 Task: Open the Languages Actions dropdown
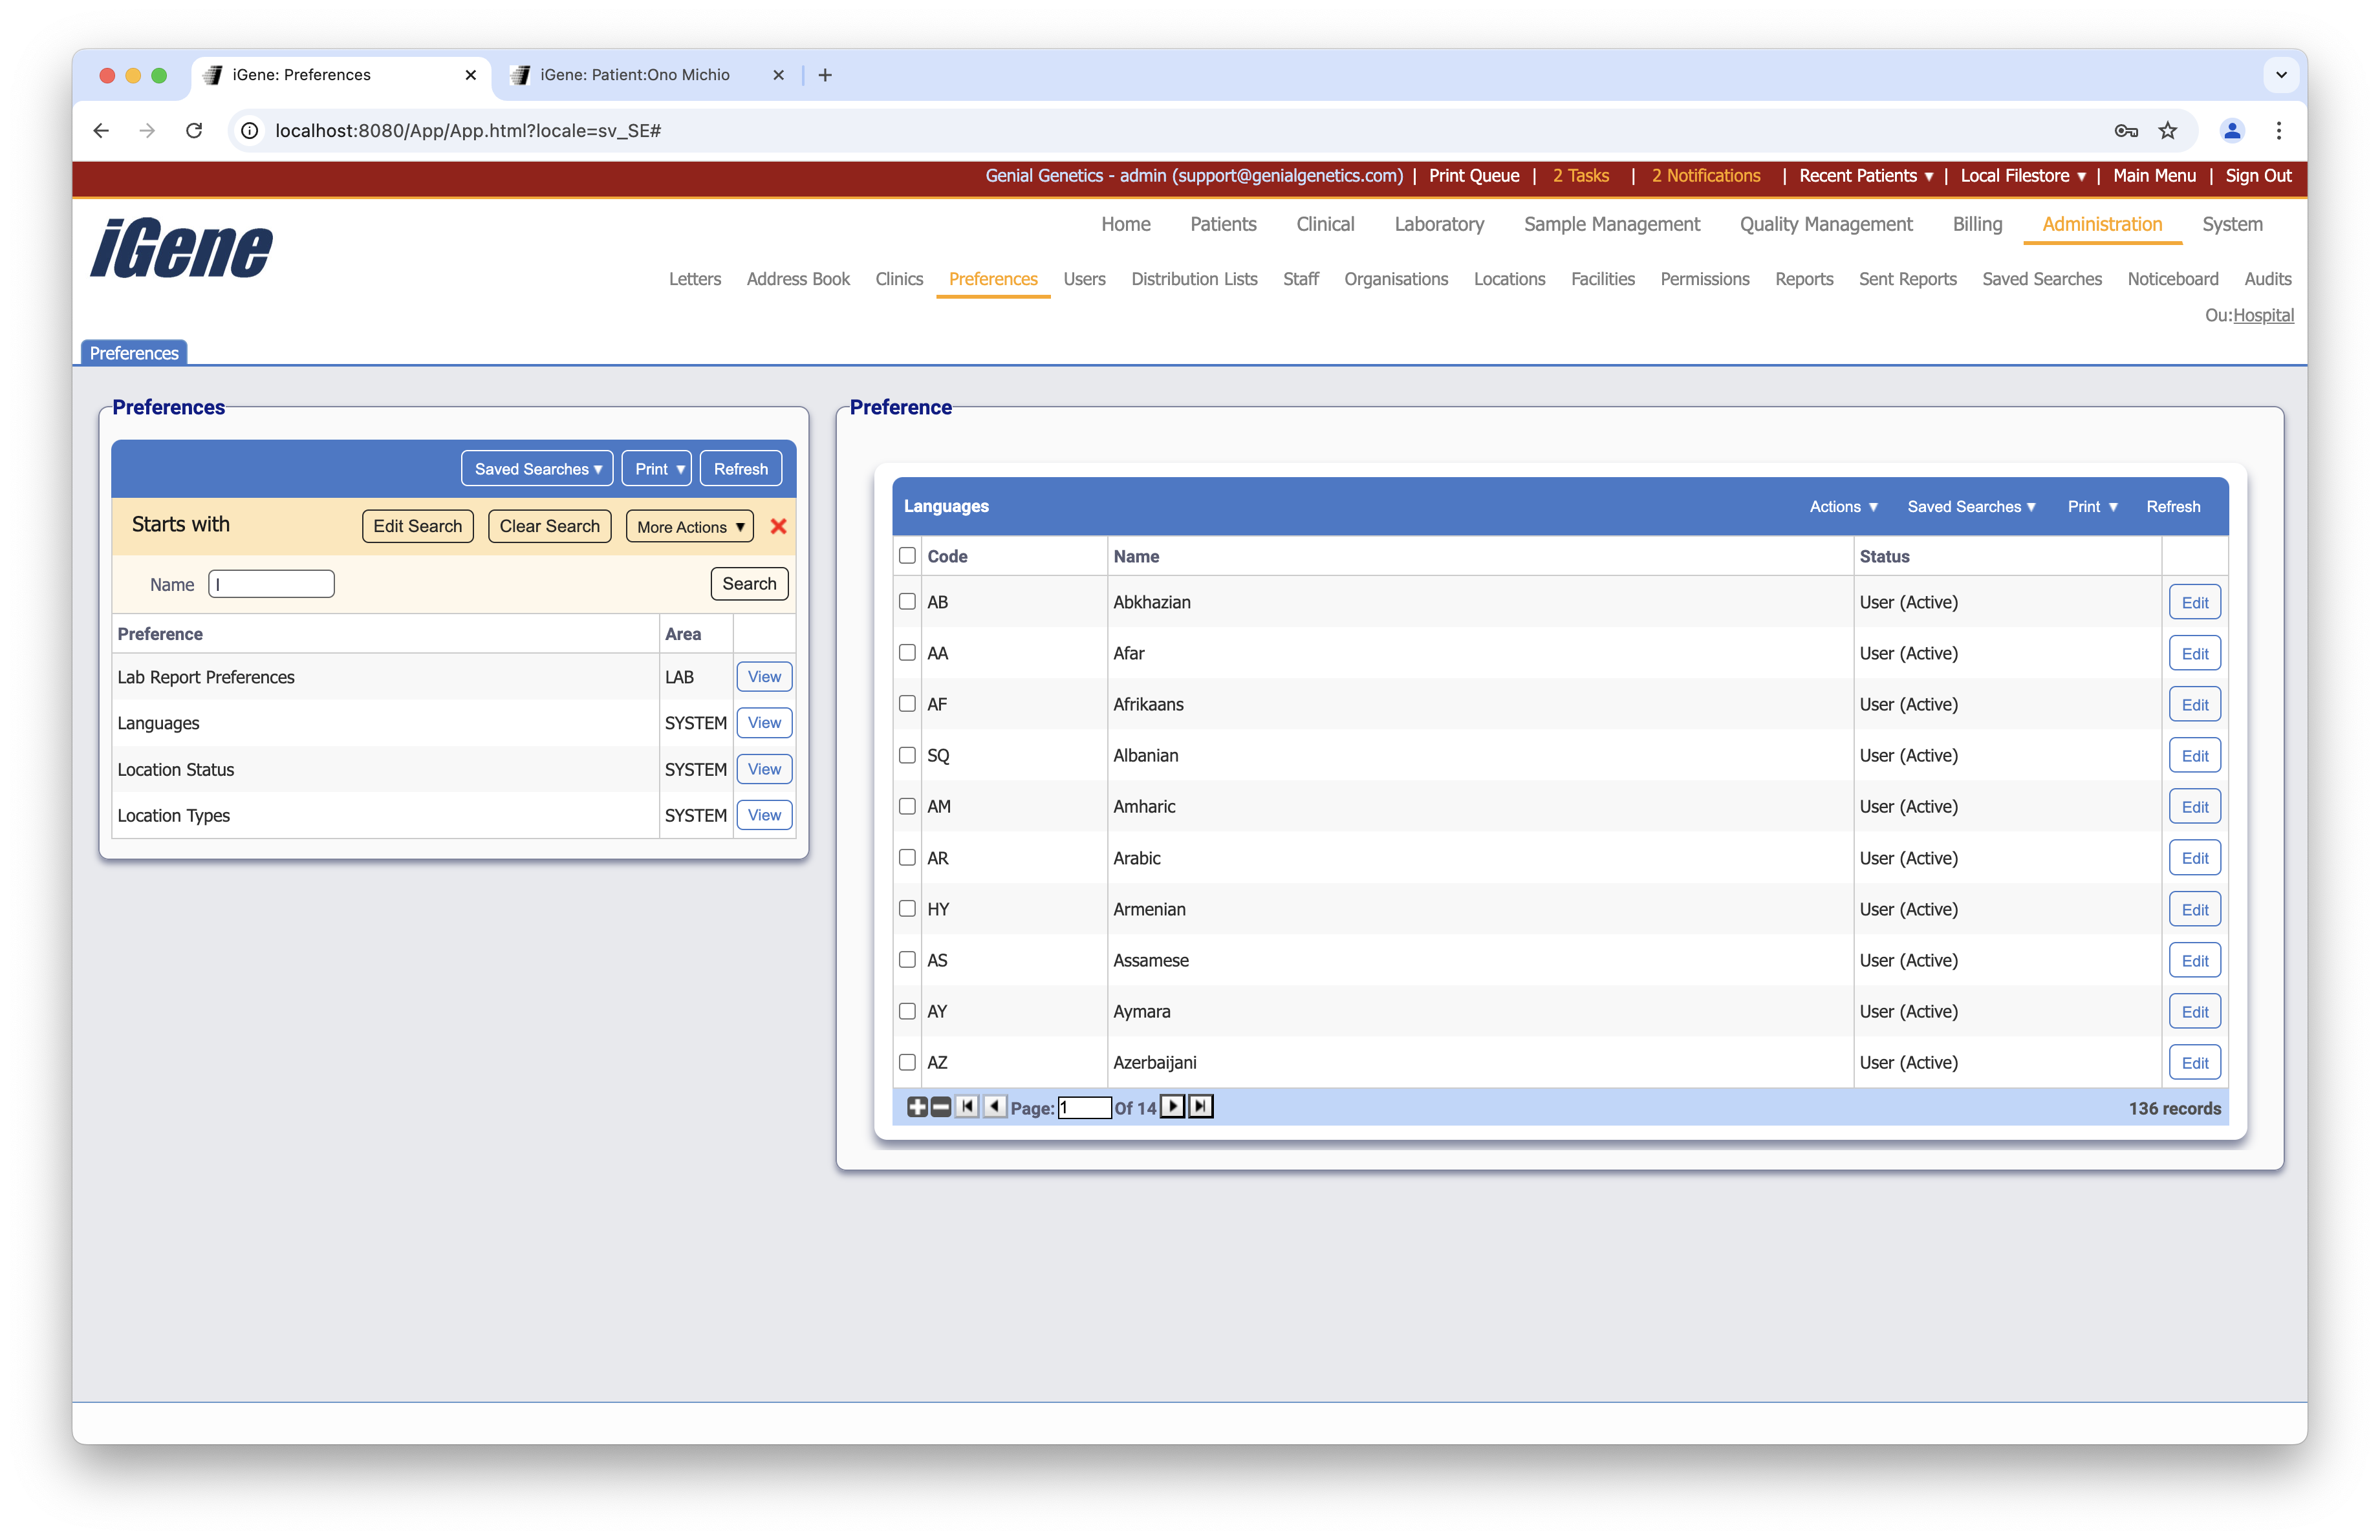(1843, 507)
